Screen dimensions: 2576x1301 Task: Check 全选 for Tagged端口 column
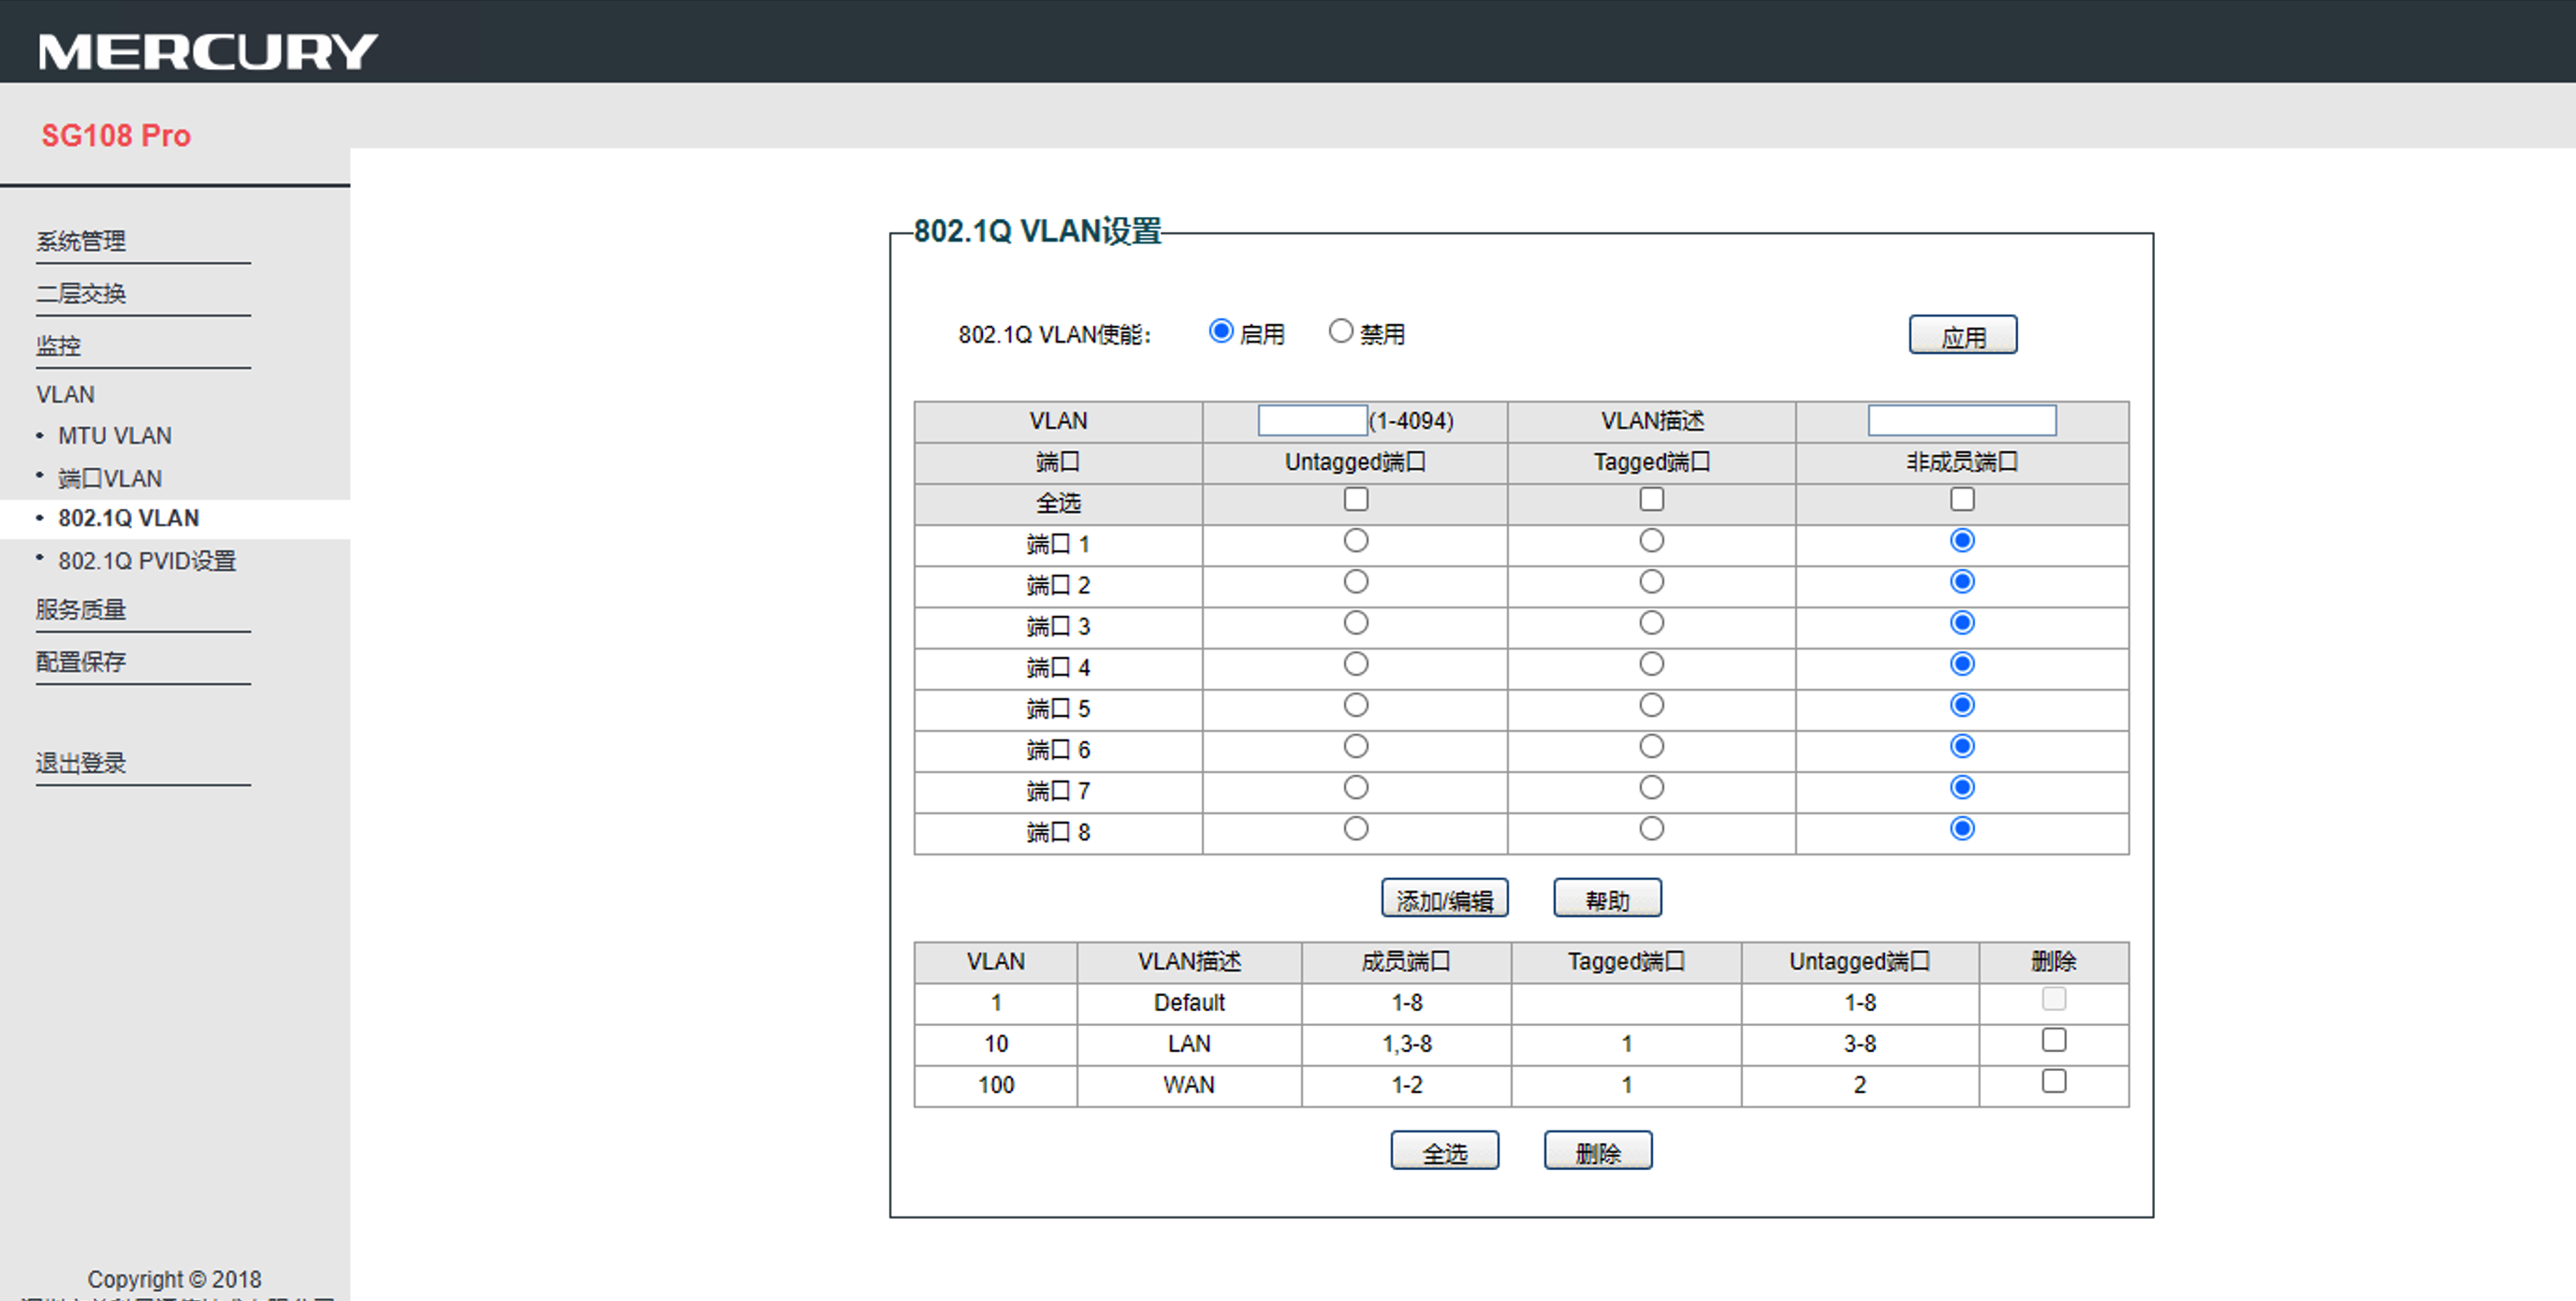click(1652, 499)
